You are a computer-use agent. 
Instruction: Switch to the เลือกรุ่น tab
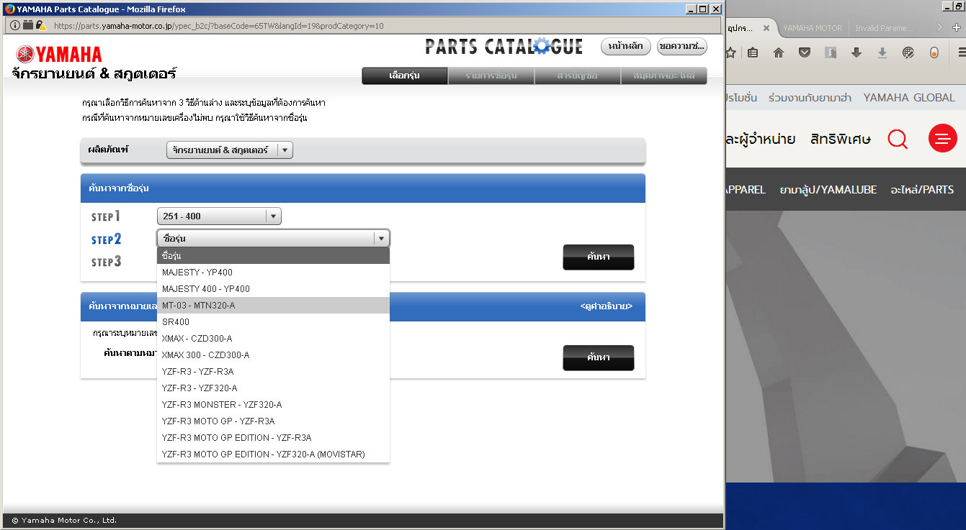click(x=405, y=76)
